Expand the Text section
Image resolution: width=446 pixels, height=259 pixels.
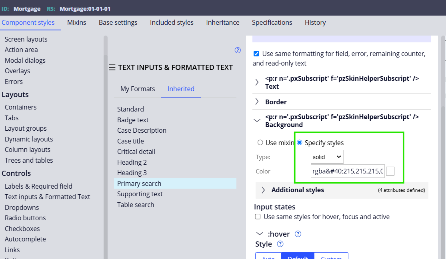[x=257, y=82]
